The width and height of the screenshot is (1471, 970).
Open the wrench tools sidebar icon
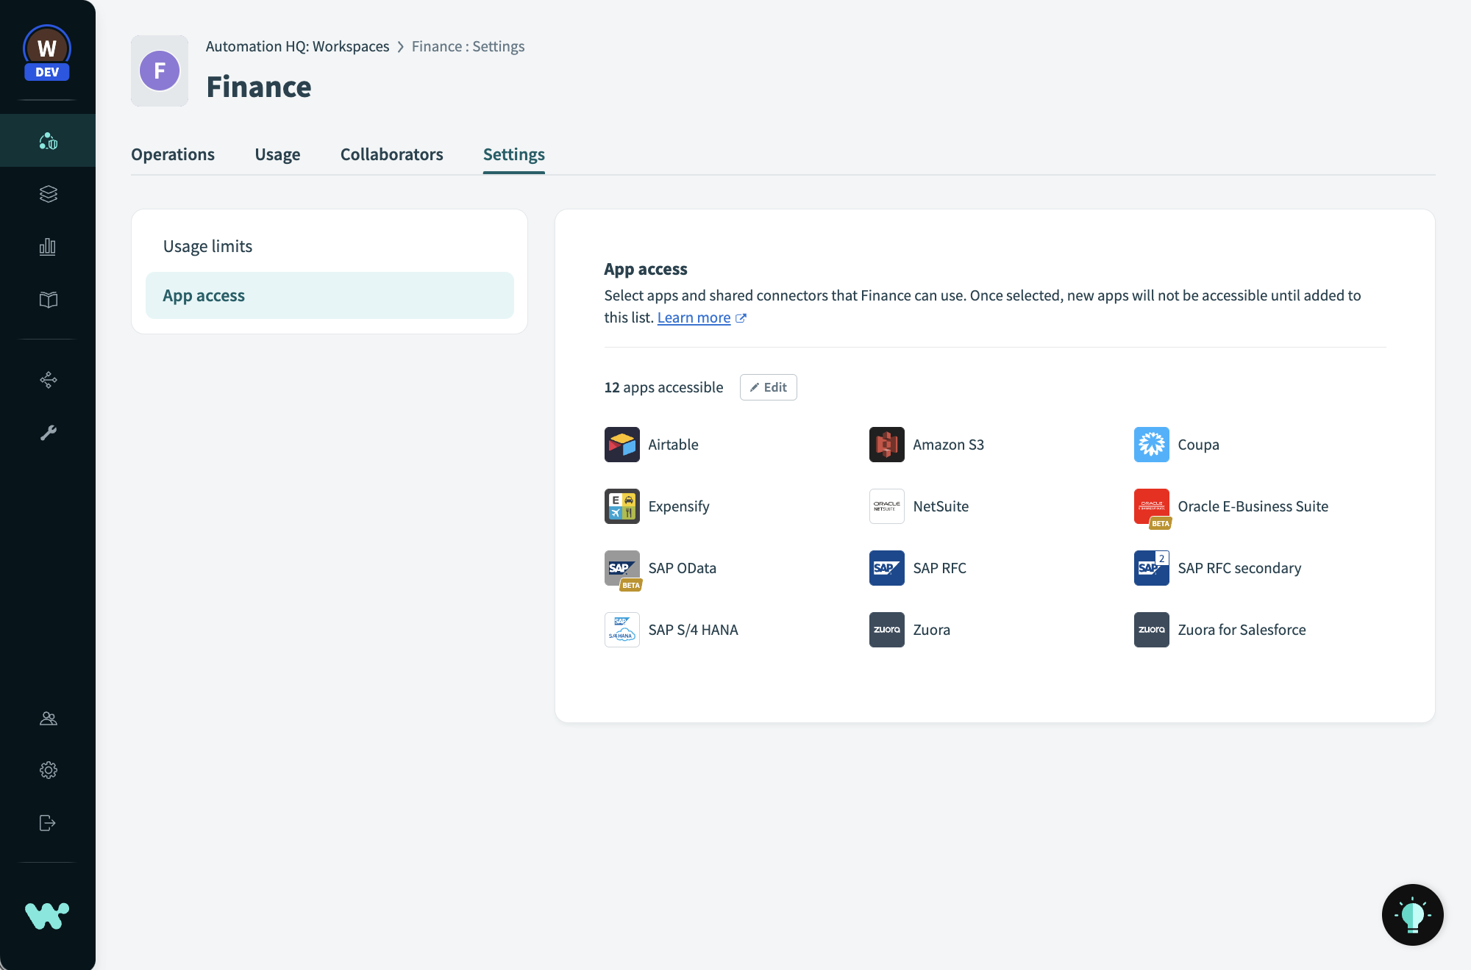point(48,433)
